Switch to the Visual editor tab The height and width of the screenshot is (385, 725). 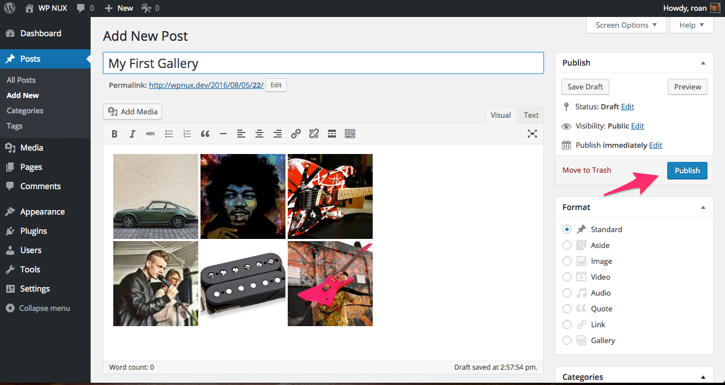pyautogui.click(x=501, y=115)
